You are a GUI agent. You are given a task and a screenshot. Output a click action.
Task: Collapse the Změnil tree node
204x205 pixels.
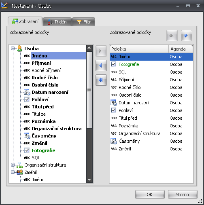click(13, 172)
